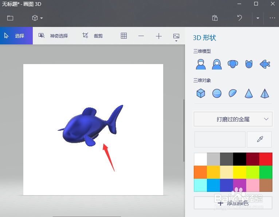Activate the eyedropper color picker
Viewport: 279px width, 217px height.
[259, 139]
